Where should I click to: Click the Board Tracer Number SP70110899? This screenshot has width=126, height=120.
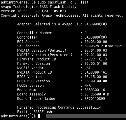95,99
